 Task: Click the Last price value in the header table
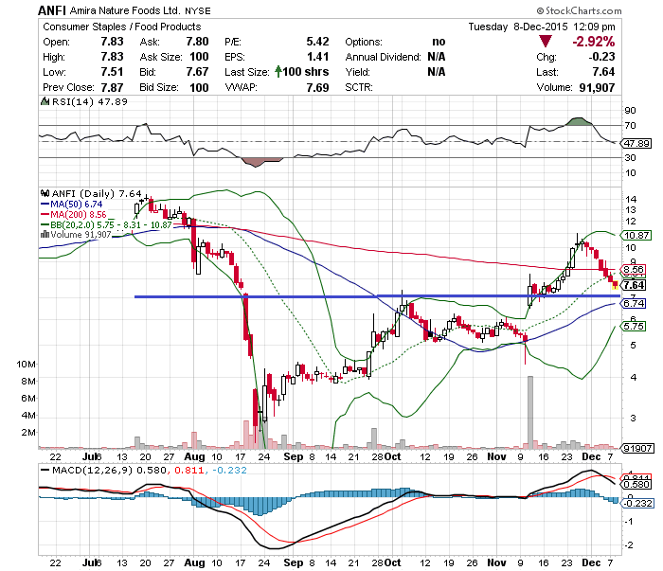click(603, 72)
